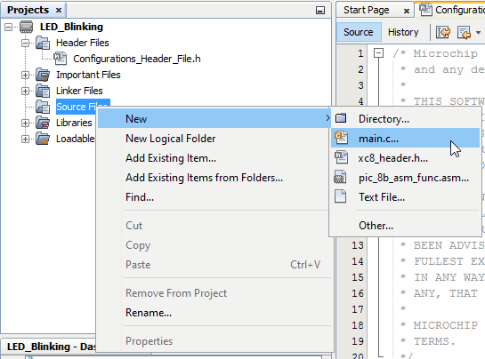
Task: Select Configurations_Header_File.h in project tree
Action: [x=137, y=59]
